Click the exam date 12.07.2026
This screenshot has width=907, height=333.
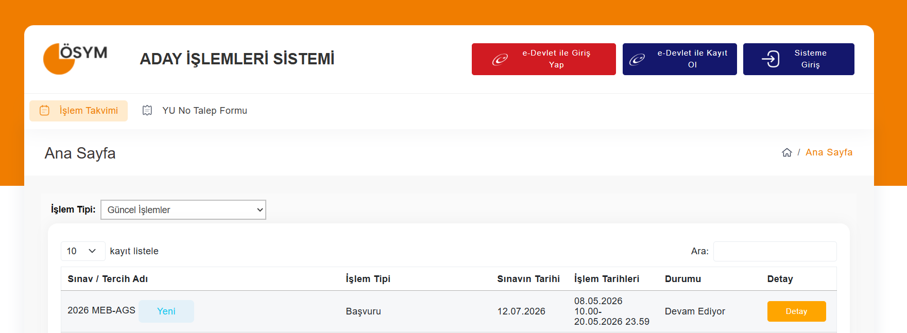(521, 311)
